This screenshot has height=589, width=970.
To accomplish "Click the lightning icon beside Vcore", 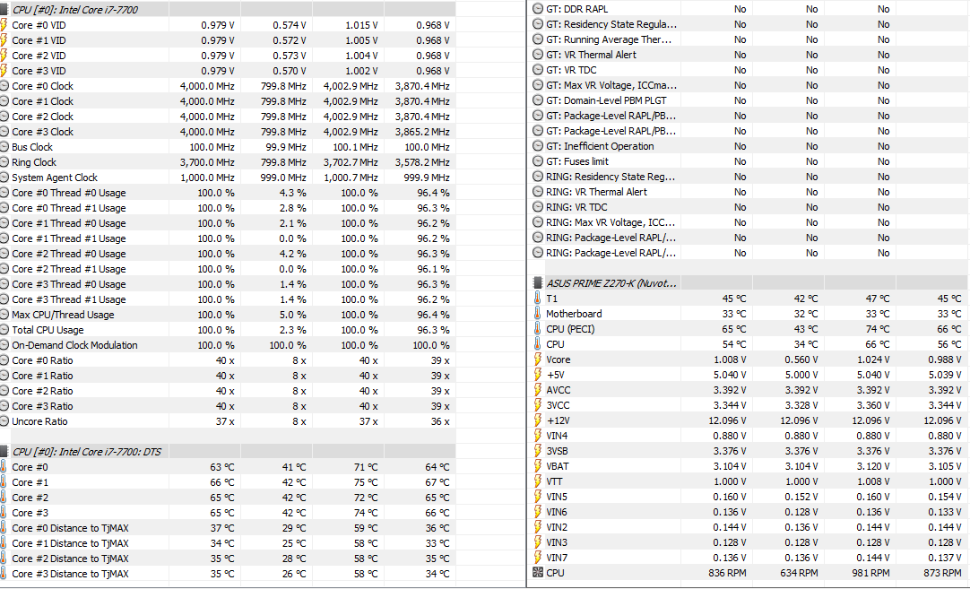I will tap(538, 359).
